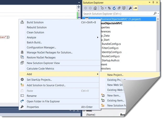Open Configuration Manager...
This screenshot has height=119, width=163.
click(60, 47)
